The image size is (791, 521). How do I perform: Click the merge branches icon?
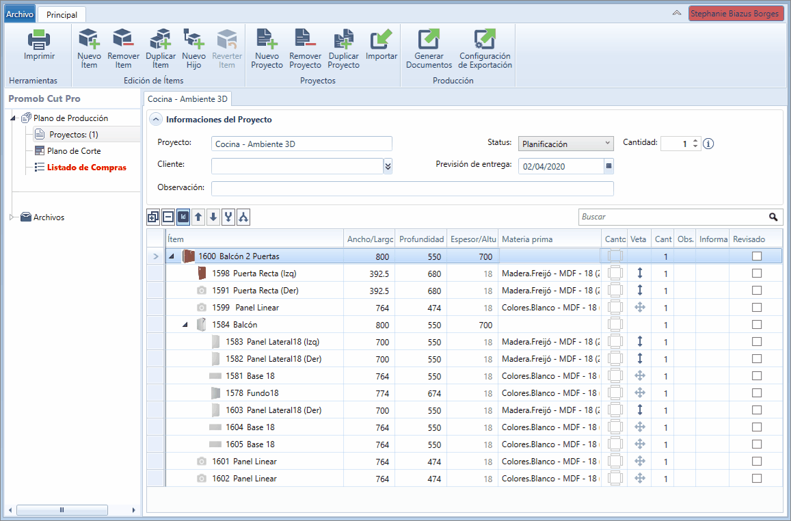(x=228, y=217)
